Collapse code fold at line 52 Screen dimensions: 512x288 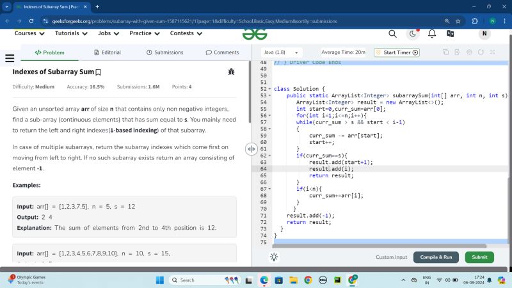[269, 89]
